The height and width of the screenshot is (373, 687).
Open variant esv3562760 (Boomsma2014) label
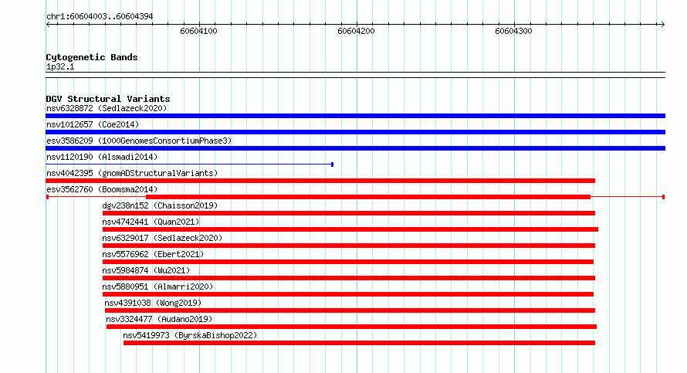pyautogui.click(x=102, y=189)
